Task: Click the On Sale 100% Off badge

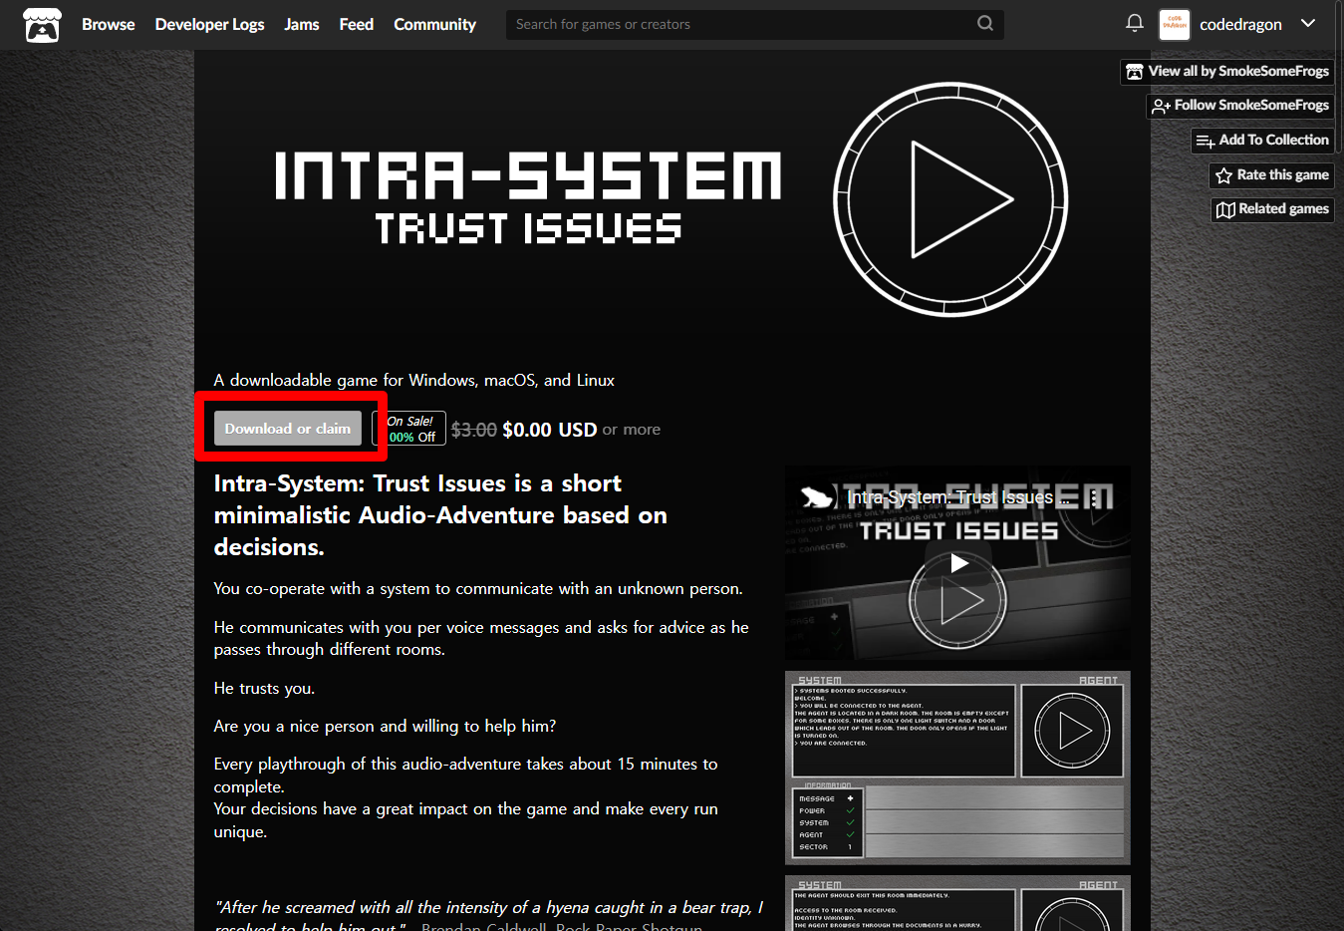Action: 409,429
